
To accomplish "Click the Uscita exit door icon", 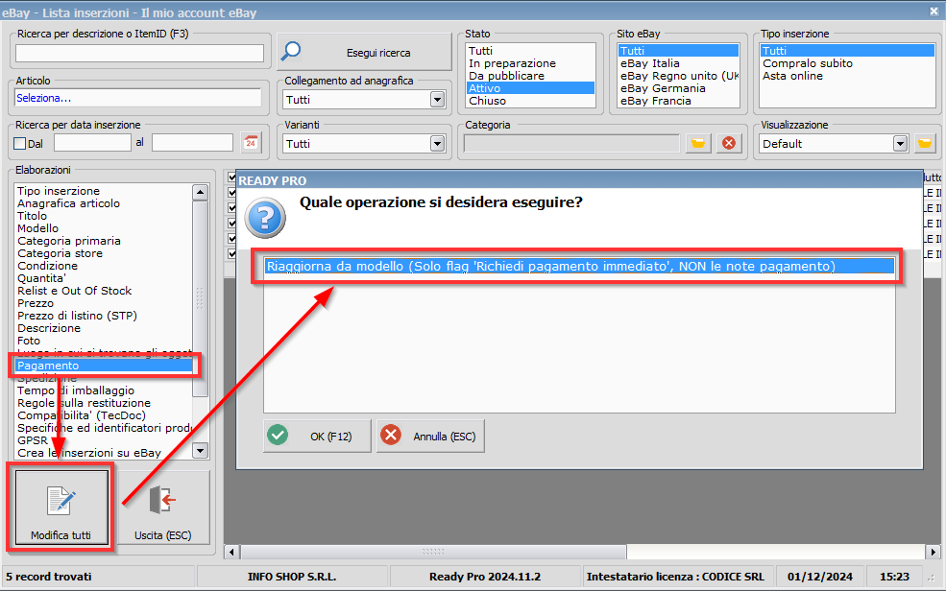I will (x=162, y=500).
